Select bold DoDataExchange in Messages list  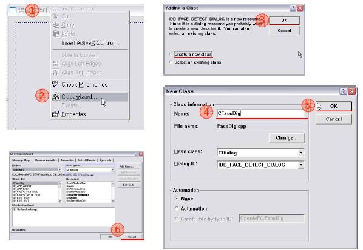click(x=89, y=195)
